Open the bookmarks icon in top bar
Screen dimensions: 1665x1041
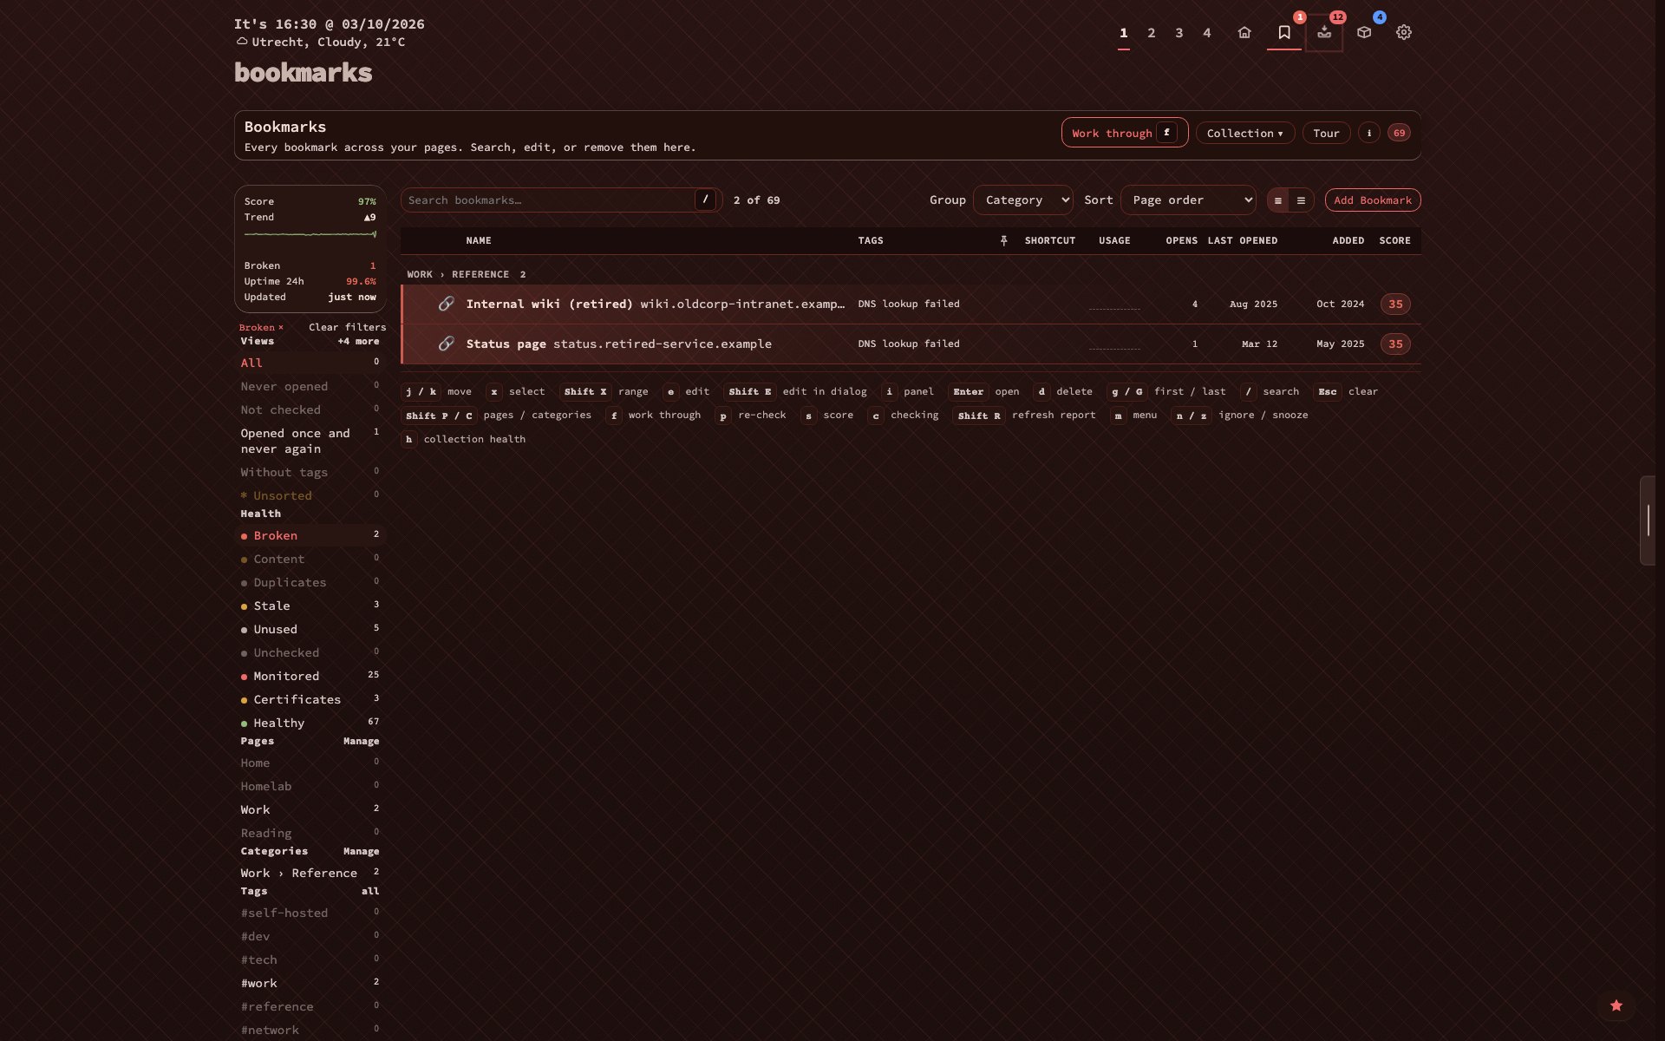coord(1284,32)
